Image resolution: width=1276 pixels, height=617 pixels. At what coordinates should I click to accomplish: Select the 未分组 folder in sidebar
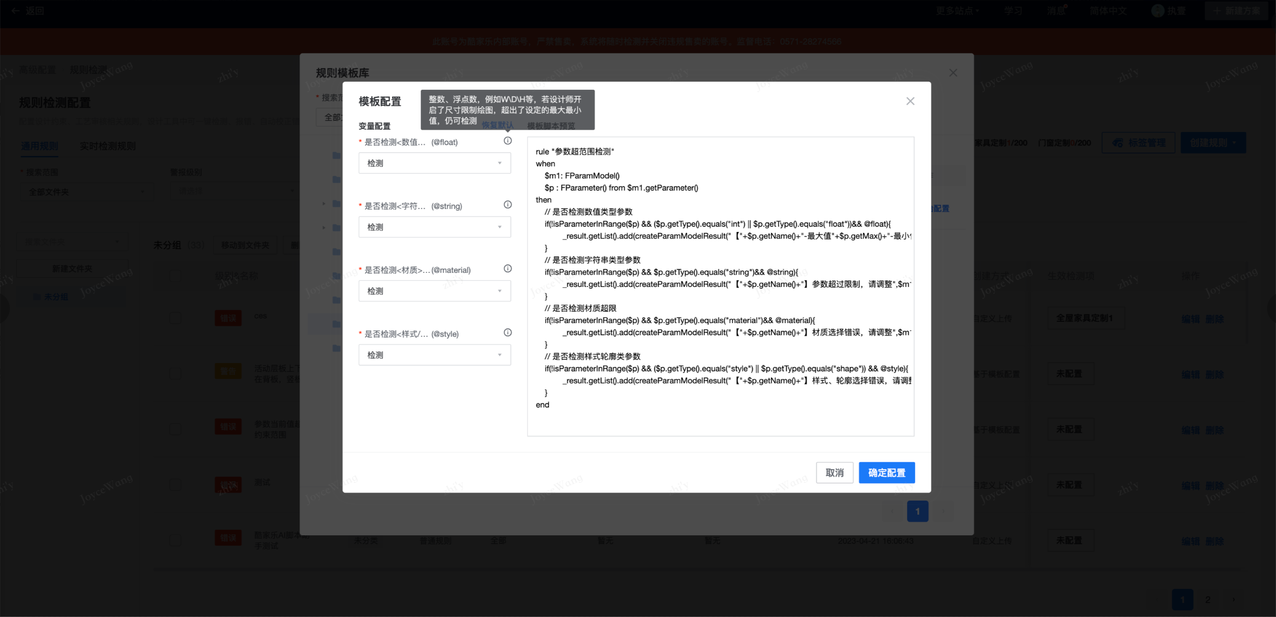pyautogui.click(x=72, y=296)
